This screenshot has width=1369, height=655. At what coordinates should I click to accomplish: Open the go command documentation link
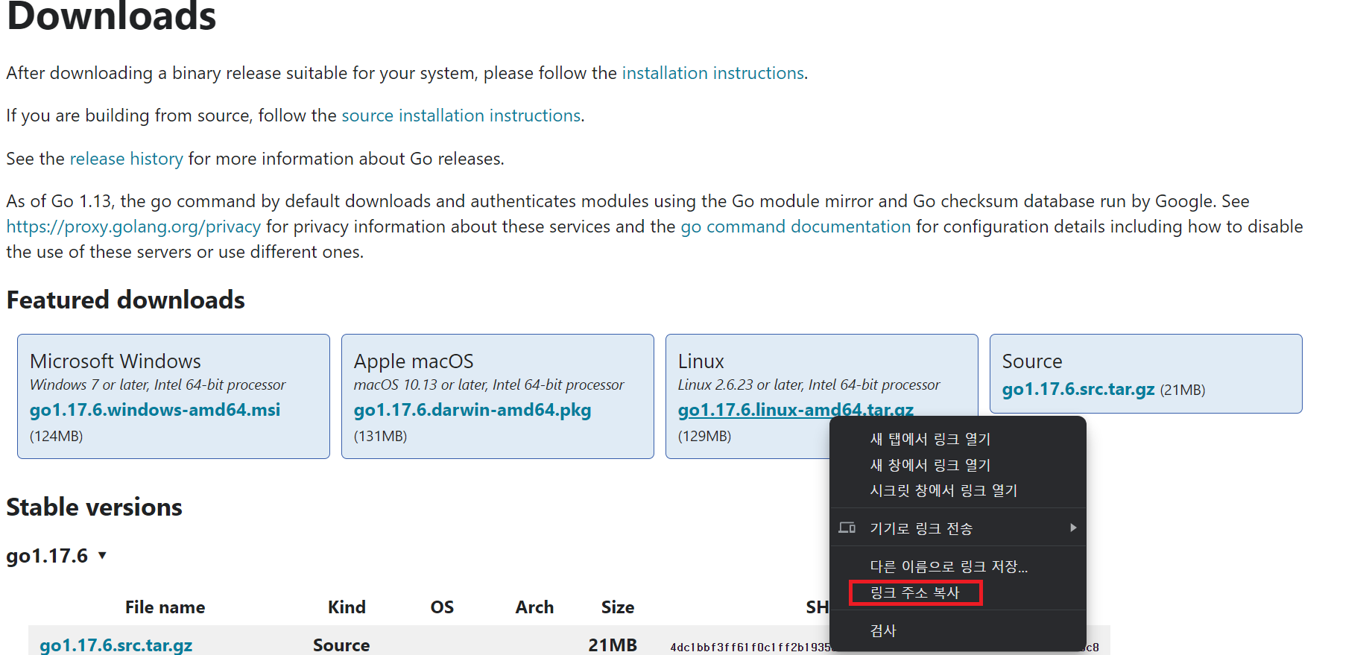click(795, 227)
